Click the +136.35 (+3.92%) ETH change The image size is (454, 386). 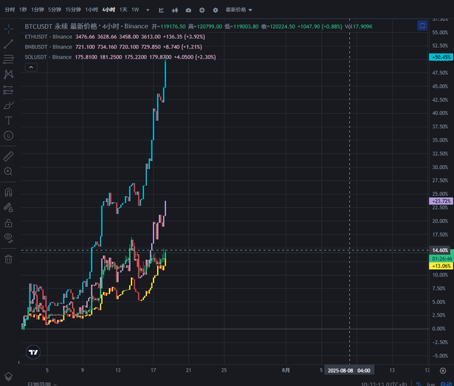184,37
